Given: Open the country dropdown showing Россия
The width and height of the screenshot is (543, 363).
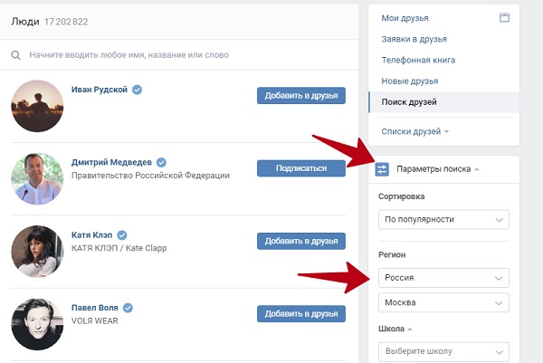Looking at the screenshot, I should pyautogui.click(x=443, y=277).
